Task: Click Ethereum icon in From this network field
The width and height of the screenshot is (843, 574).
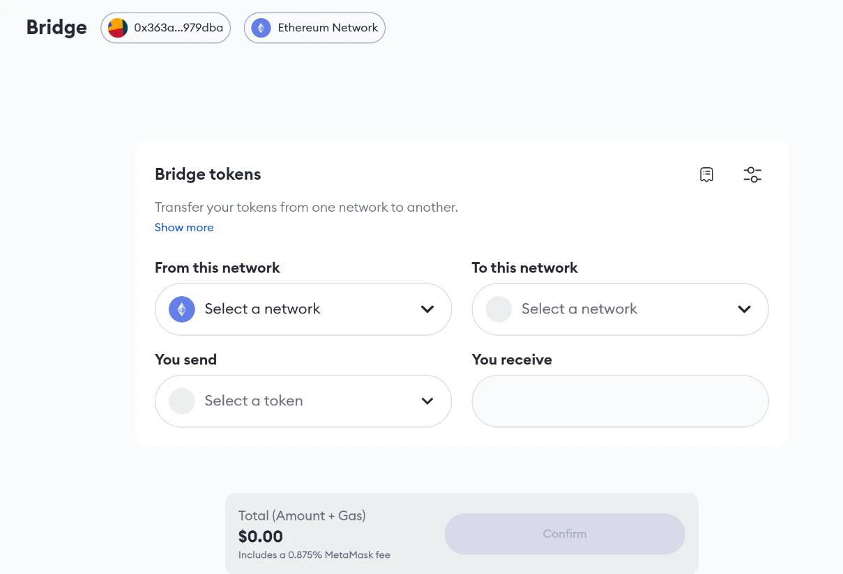Action: click(x=182, y=309)
